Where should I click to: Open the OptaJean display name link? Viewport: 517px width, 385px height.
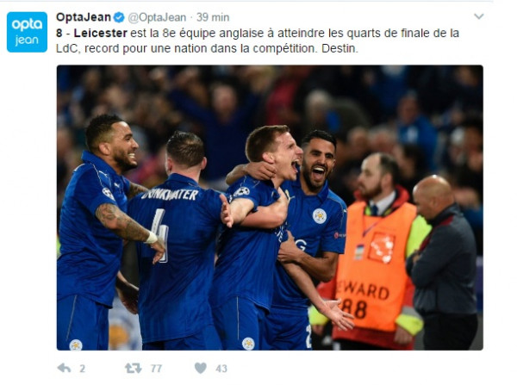click(84, 17)
